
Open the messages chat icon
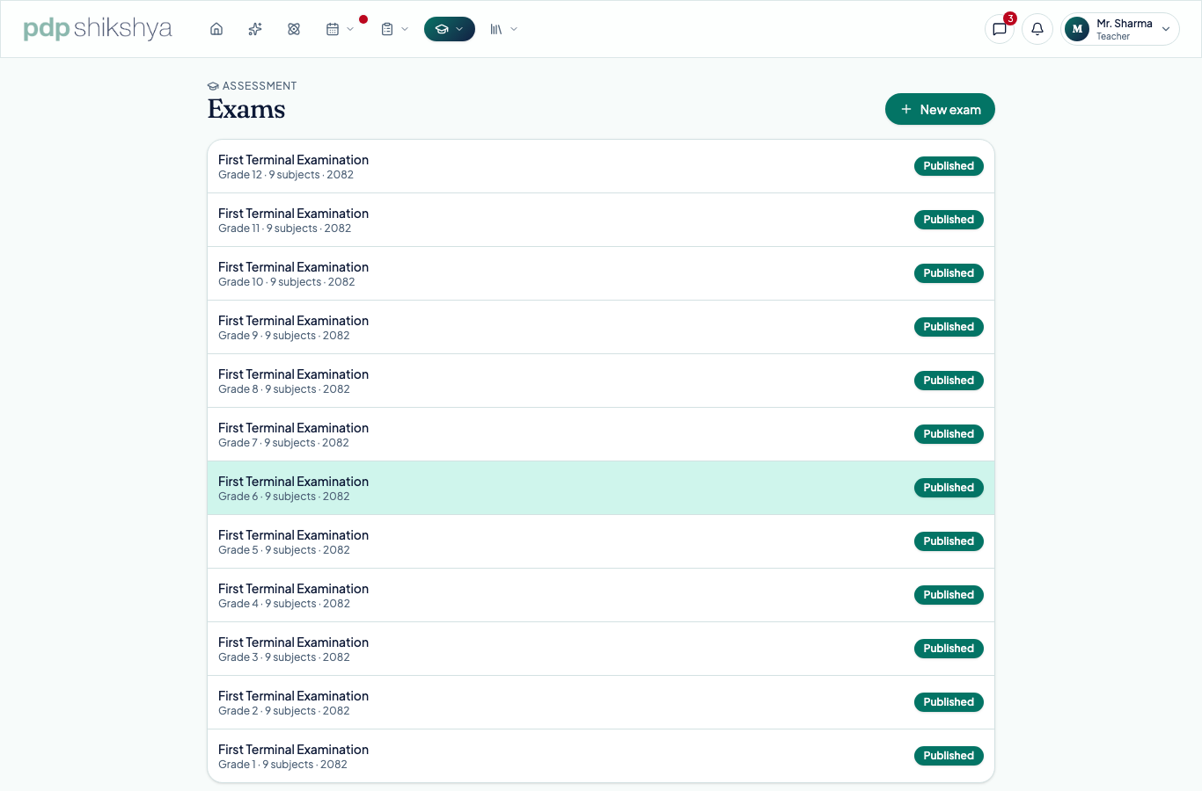tap(1000, 29)
